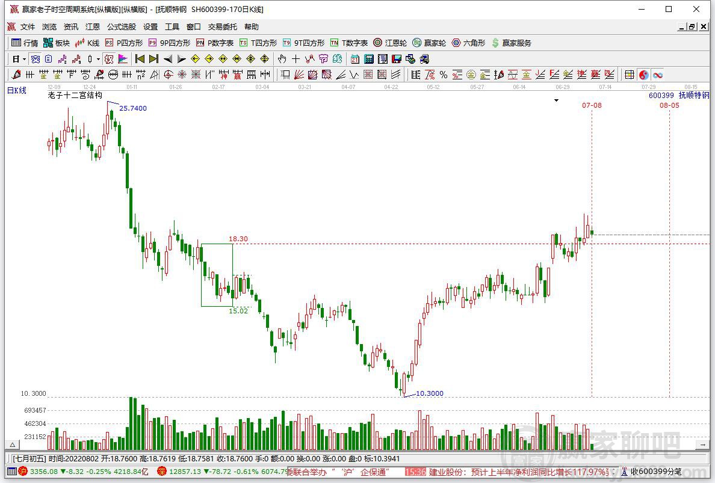This screenshot has height=483, width=715.
Task: Open the 设置 menu
Action: pos(150,27)
